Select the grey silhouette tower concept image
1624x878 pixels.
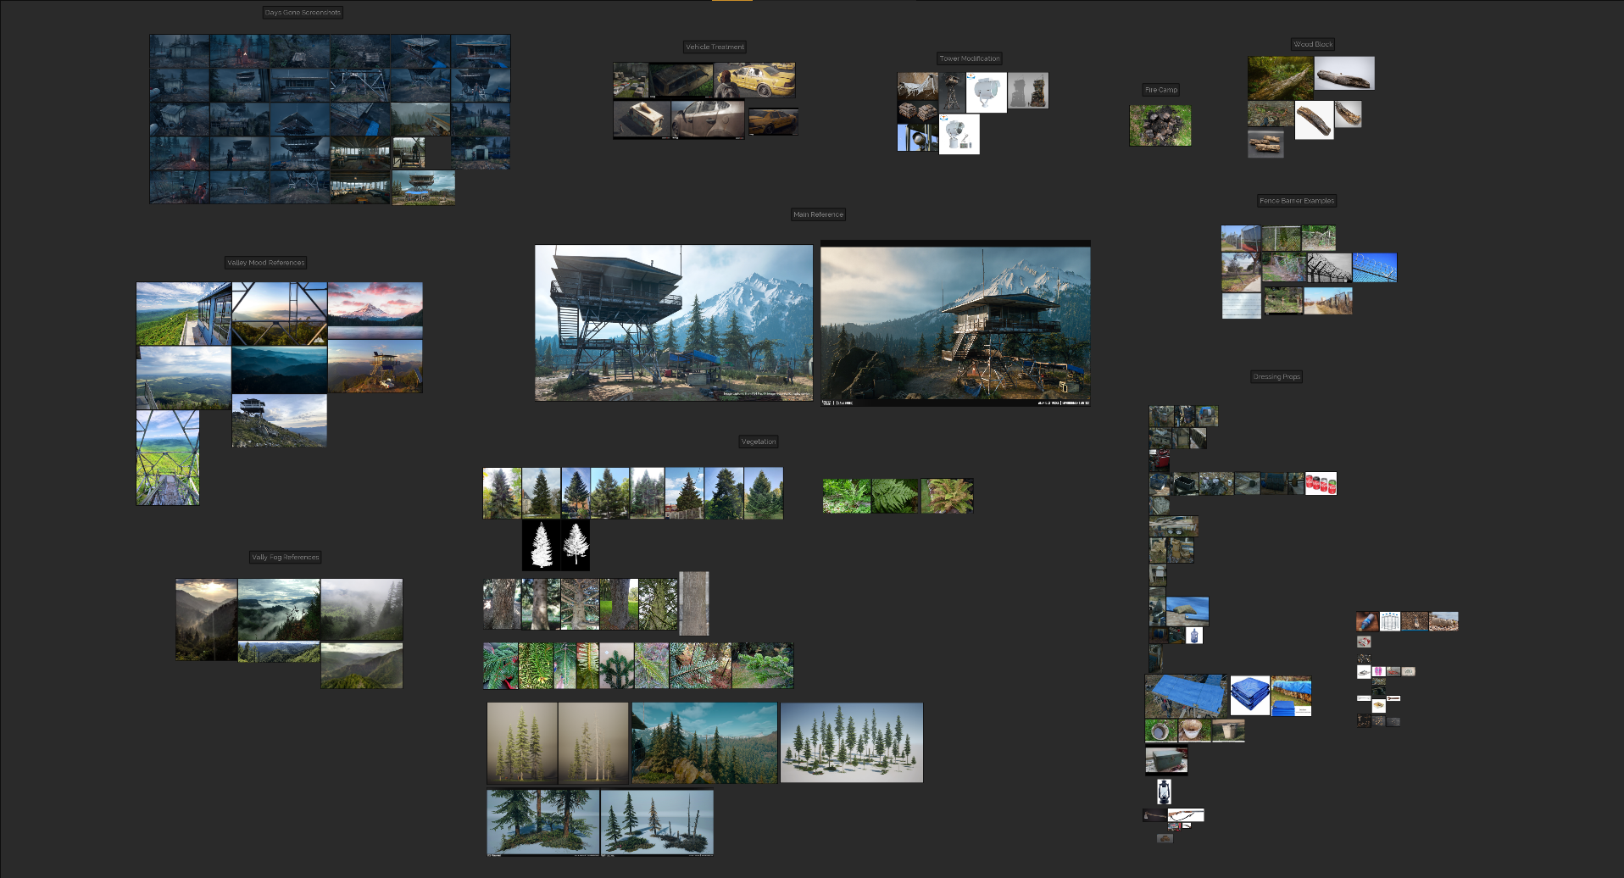tap(1027, 91)
